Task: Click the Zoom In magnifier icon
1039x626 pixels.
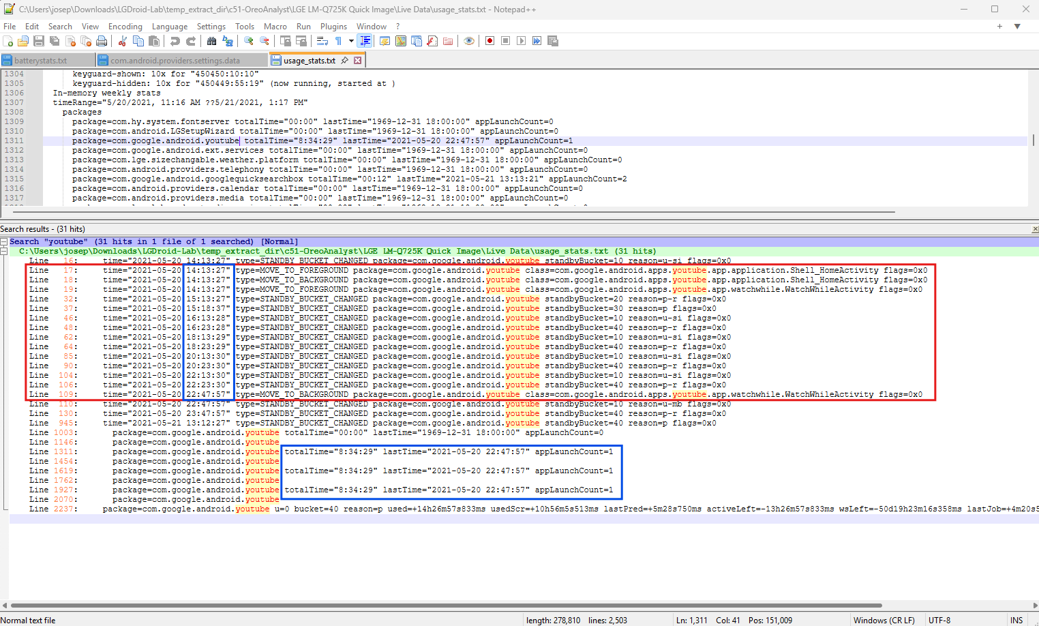Action: (249, 41)
